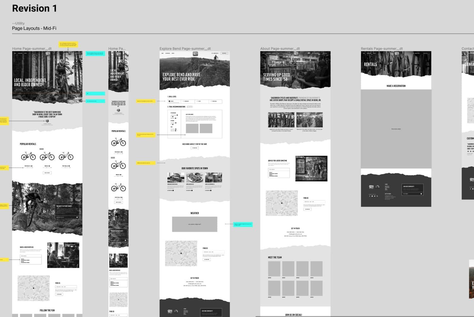
Task: Click the Sagebrush logo in the Home page navbar
Action: tap(48, 54)
